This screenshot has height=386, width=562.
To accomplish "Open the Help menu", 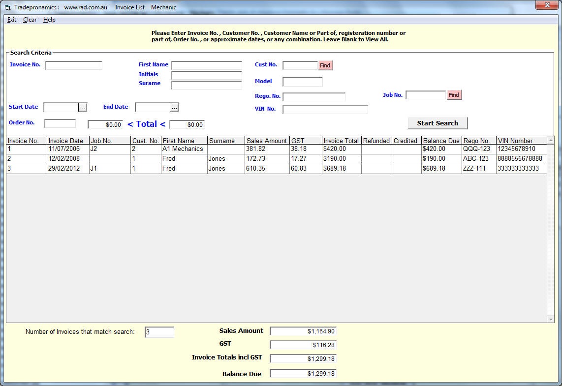I will pos(49,20).
